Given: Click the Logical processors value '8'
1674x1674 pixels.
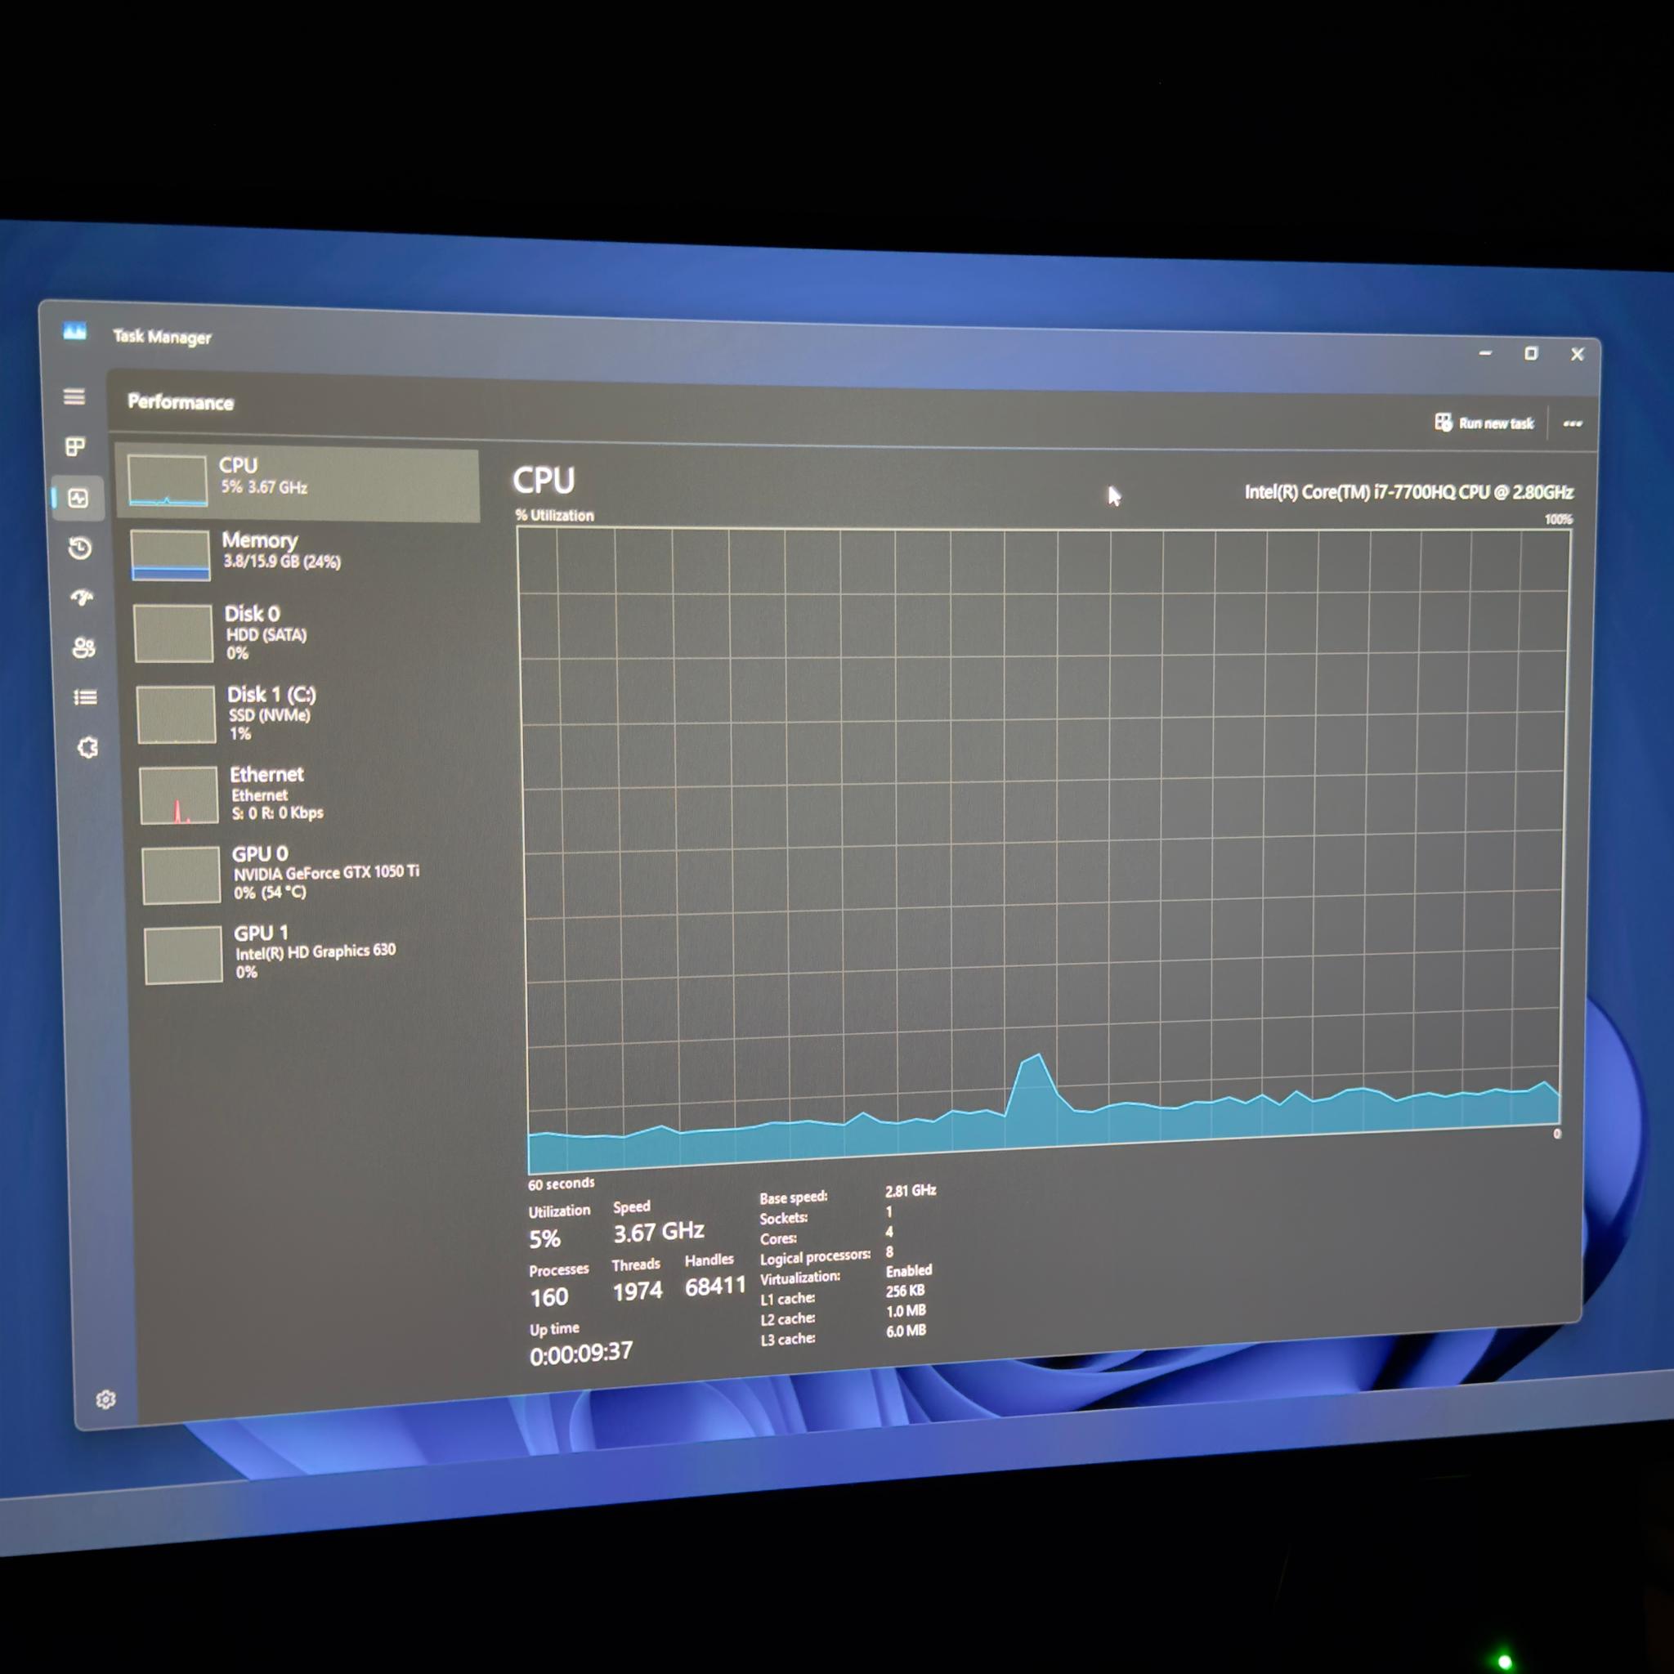Looking at the screenshot, I should click(889, 1251).
